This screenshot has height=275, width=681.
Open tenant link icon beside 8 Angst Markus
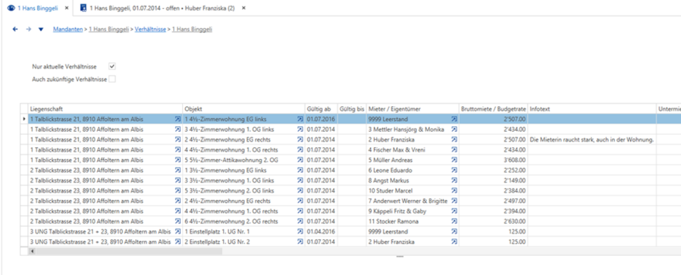(x=454, y=181)
